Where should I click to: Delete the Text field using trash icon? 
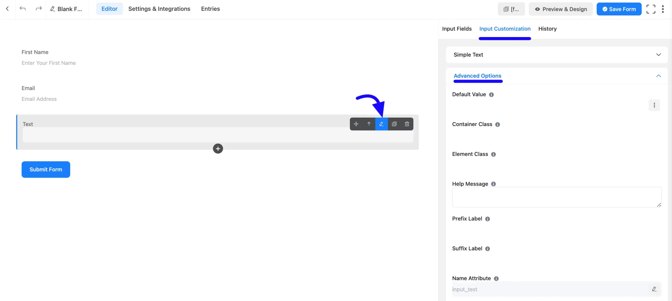[x=407, y=124]
